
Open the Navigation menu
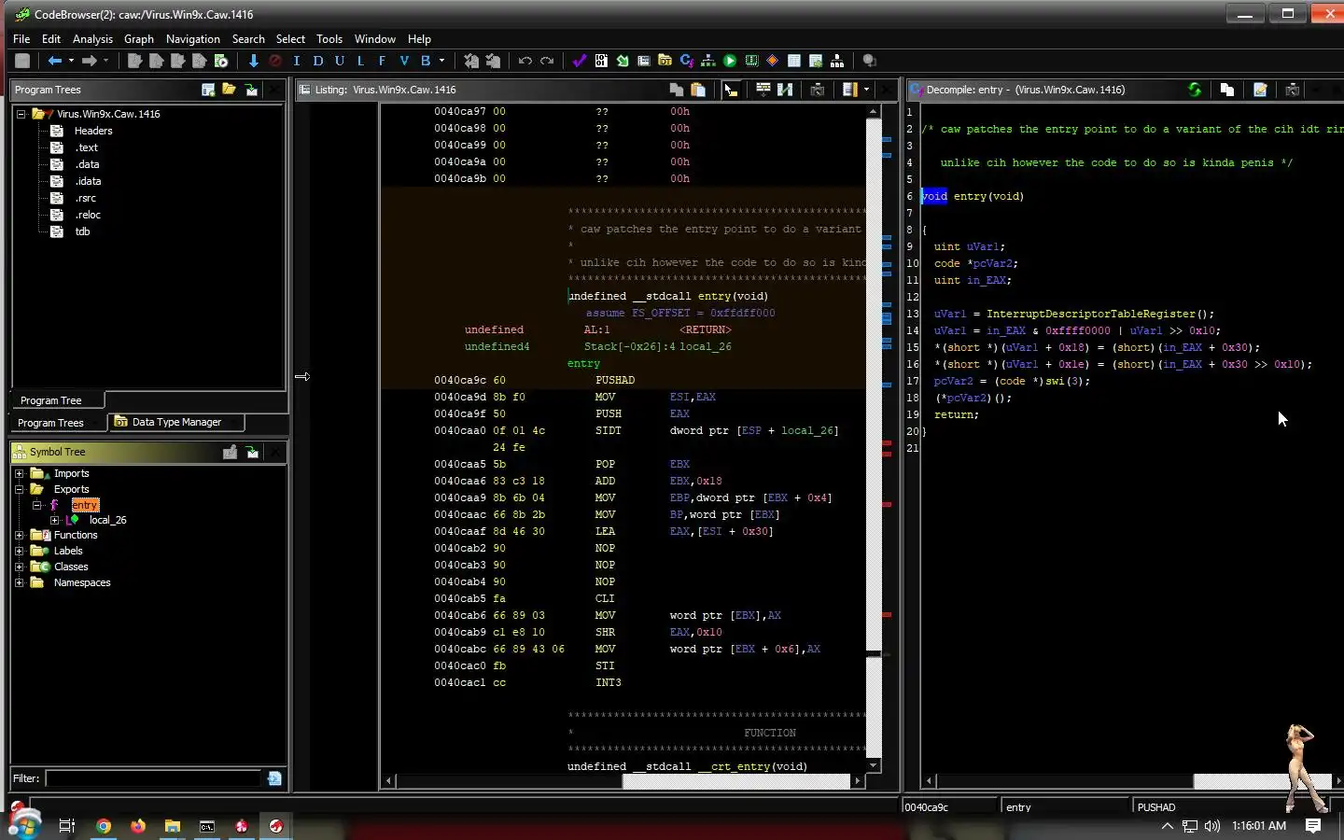click(193, 39)
